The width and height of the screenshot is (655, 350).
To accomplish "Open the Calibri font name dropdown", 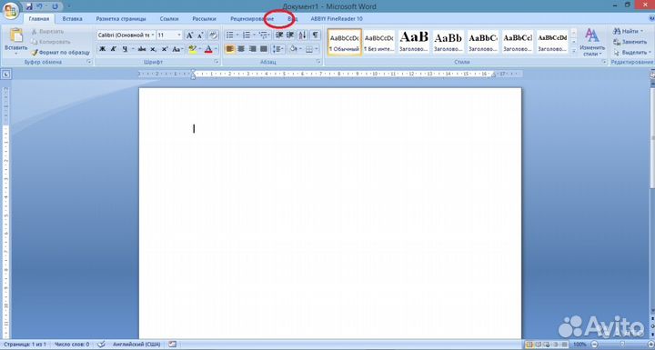I will 153,35.
